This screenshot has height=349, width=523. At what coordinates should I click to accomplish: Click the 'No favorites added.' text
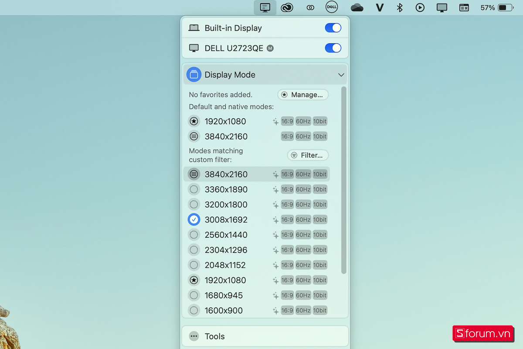pyautogui.click(x=221, y=95)
